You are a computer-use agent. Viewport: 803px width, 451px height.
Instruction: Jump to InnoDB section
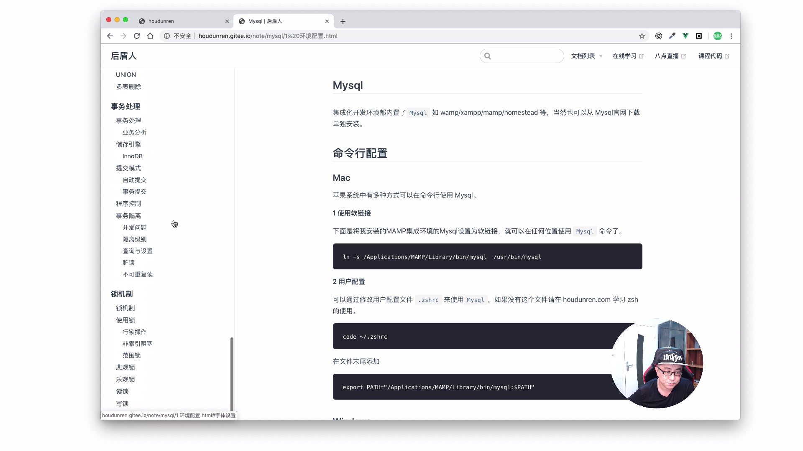tap(133, 156)
